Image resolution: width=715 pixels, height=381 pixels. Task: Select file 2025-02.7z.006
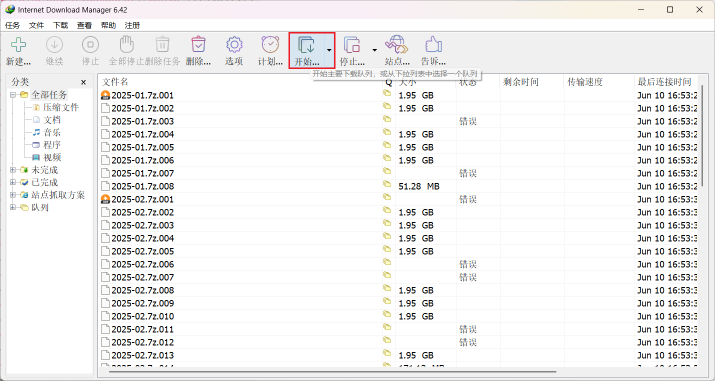point(142,264)
